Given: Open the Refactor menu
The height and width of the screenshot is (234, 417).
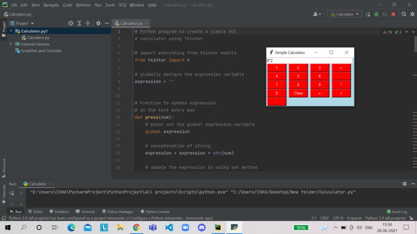Looking at the screenshot, I should pyautogui.click(x=83, y=5).
